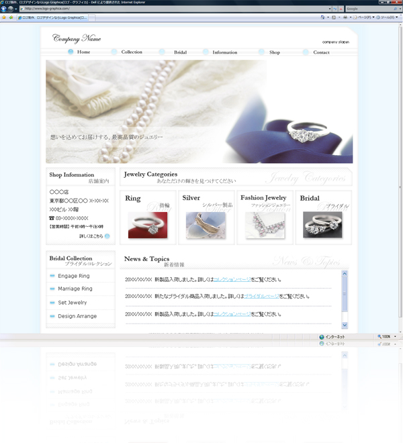Click the 100% zoom level button
The image size is (403, 443).
(x=384, y=336)
